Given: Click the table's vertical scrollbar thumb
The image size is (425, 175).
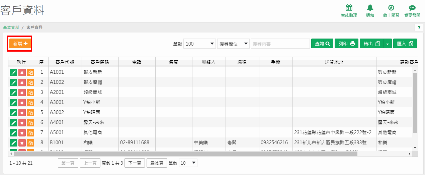Looking at the screenshot, I should pos(415,103).
